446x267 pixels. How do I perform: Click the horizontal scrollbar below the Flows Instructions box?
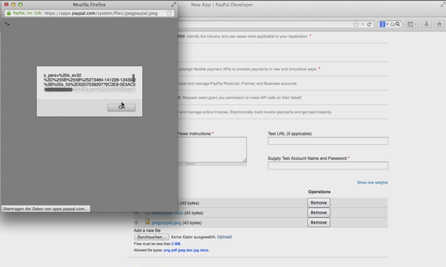click(212, 164)
